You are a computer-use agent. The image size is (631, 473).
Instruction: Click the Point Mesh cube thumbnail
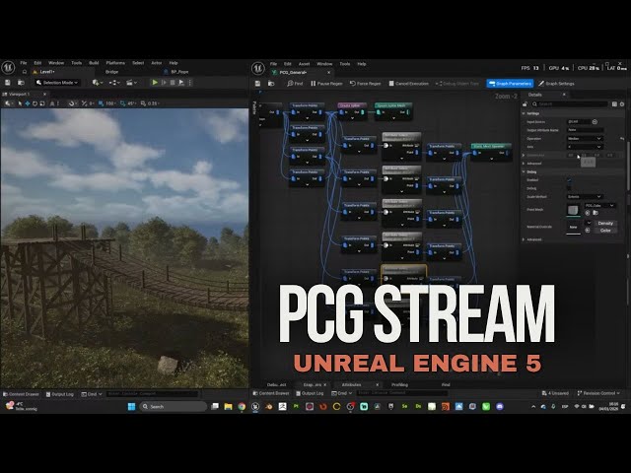click(573, 210)
